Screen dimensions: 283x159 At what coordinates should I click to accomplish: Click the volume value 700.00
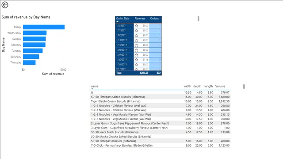click(225, 119)
